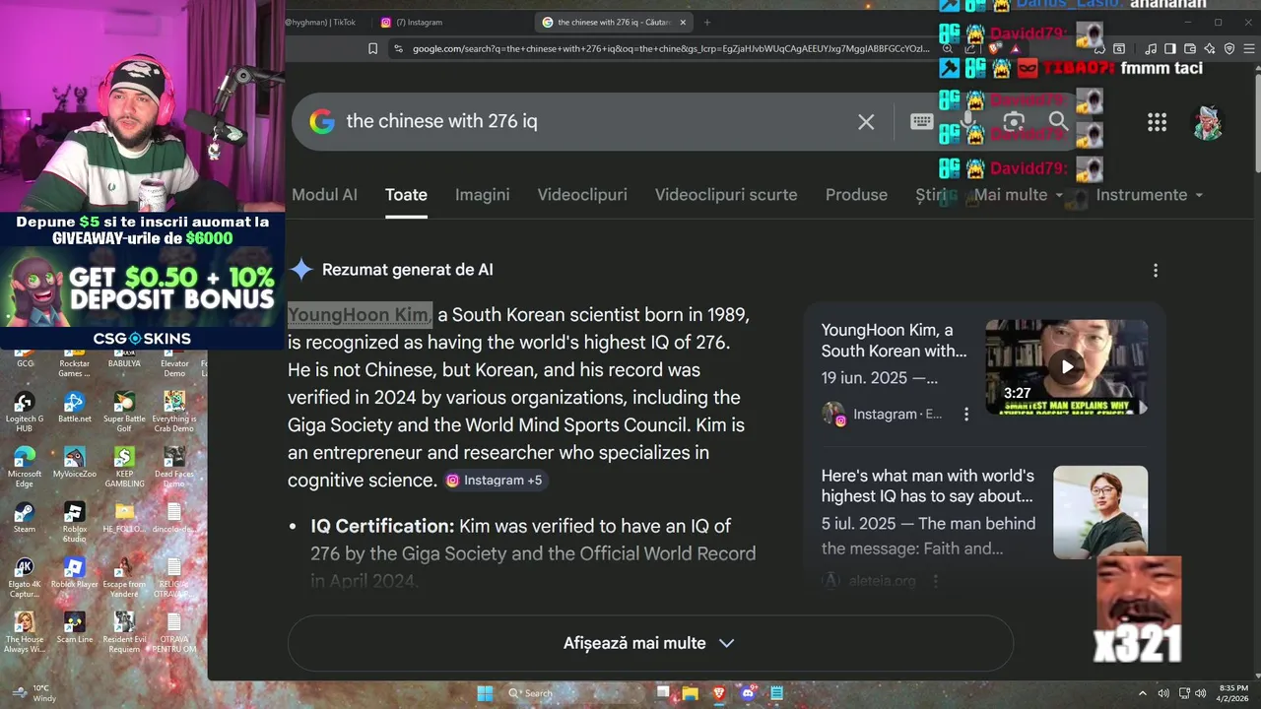The width and height of the screenshot is (1261, 709).
Task: Launch Scam Line desktop game
Action: (74, 627)
